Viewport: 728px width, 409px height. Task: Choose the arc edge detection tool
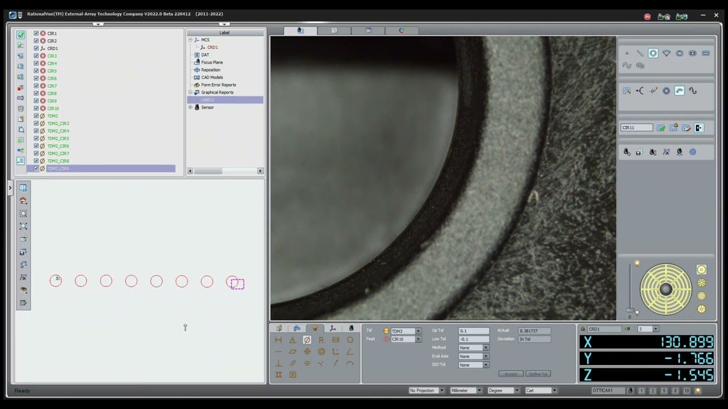(680, 91)
